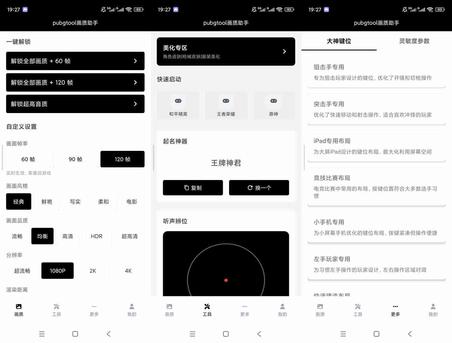Open 原神 from quick launch icon
This screenshot has height=343, width=452.
pyautogui.click(x=273, y=101)
